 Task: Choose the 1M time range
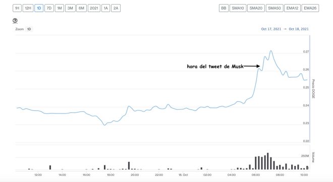tap(60, 8)
